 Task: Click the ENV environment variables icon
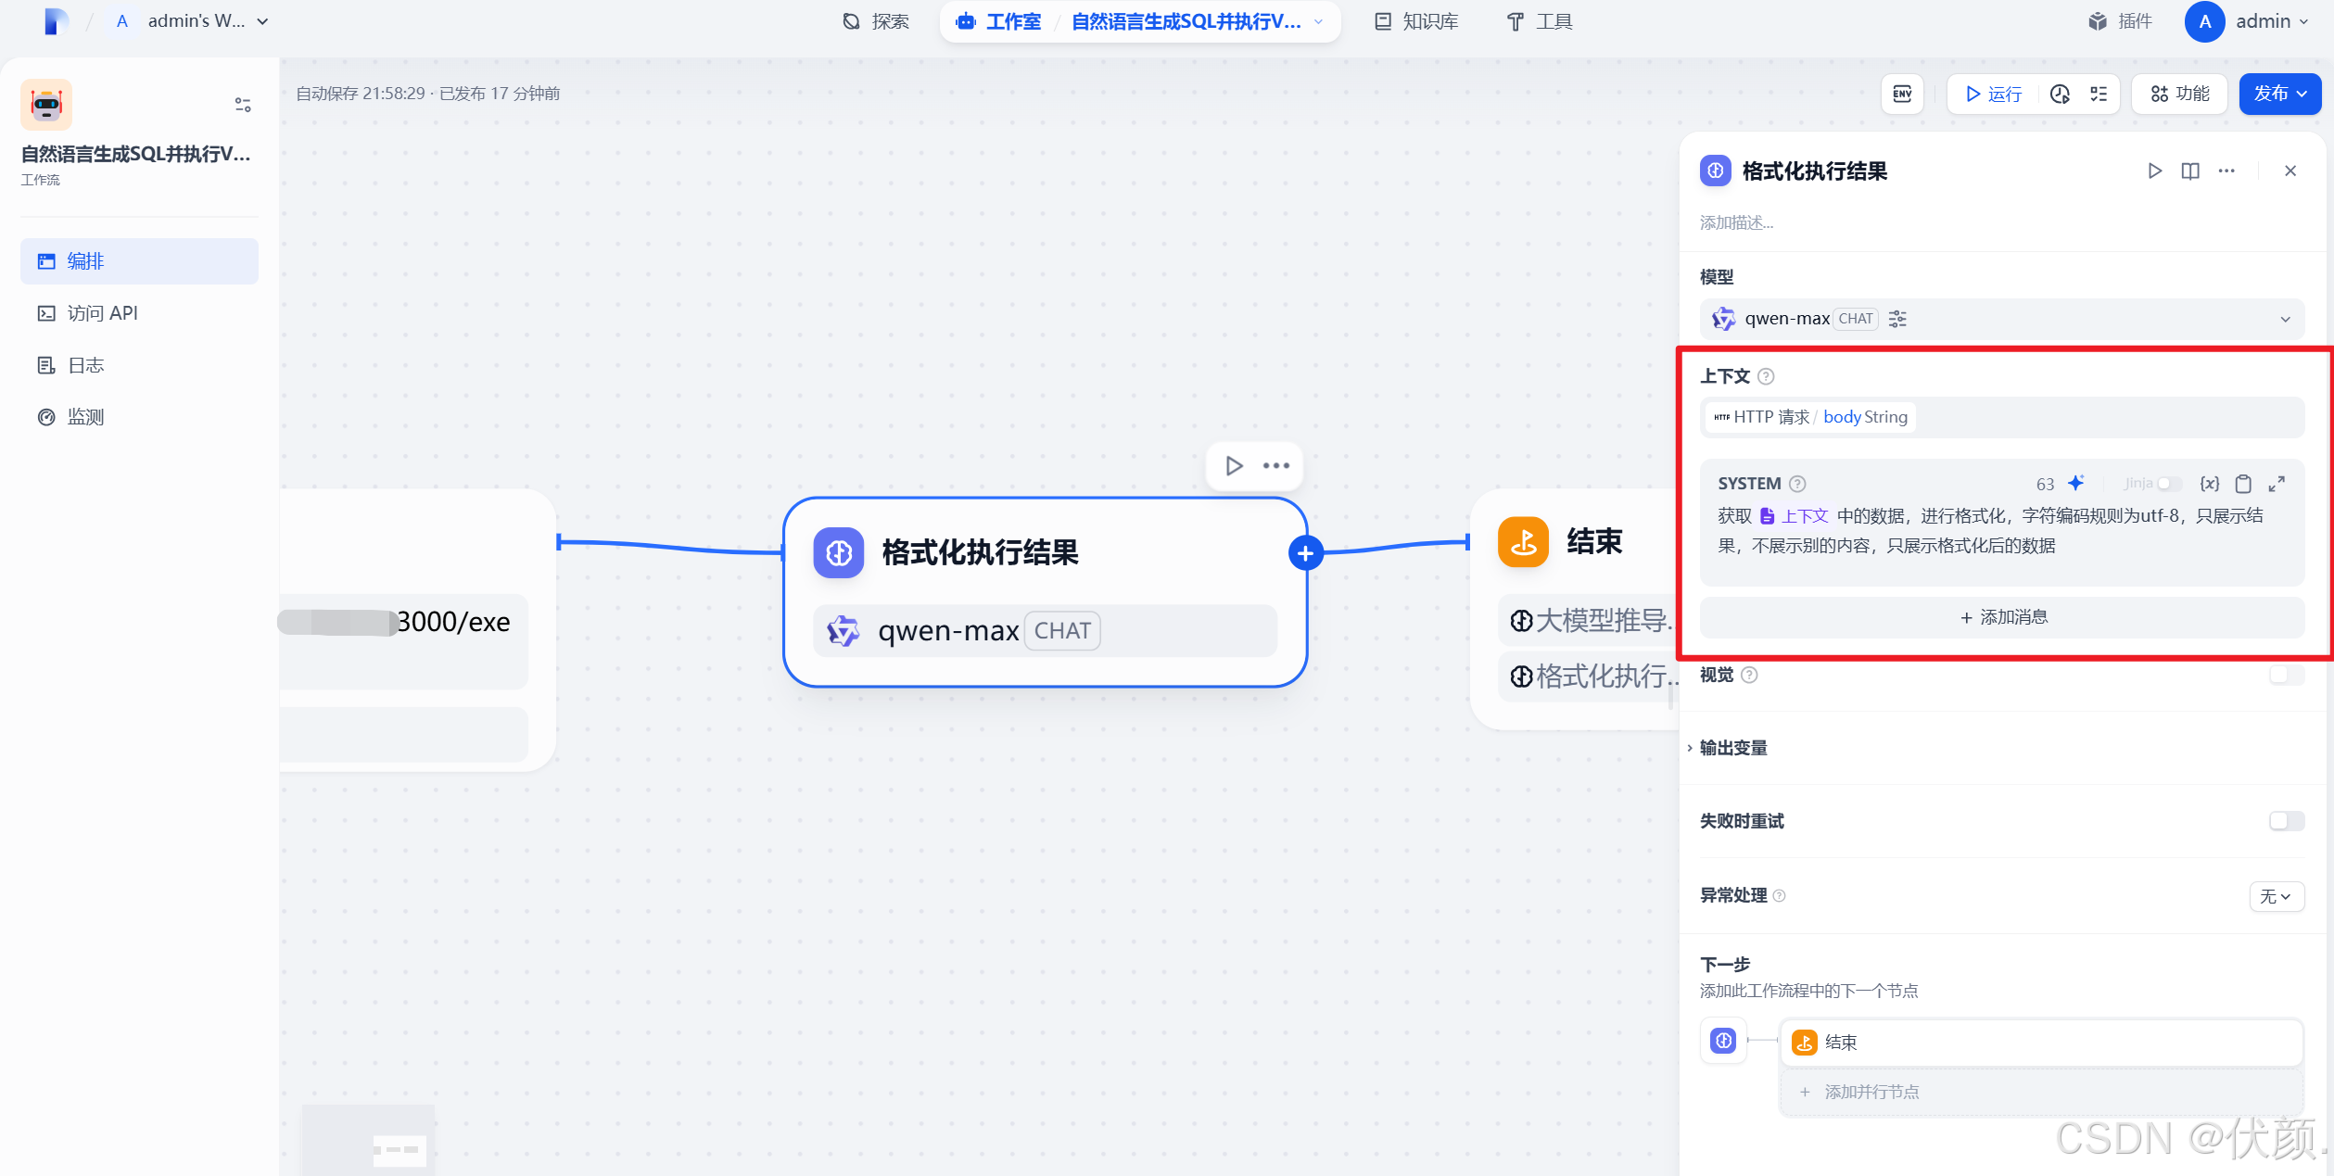[1902, 94]
